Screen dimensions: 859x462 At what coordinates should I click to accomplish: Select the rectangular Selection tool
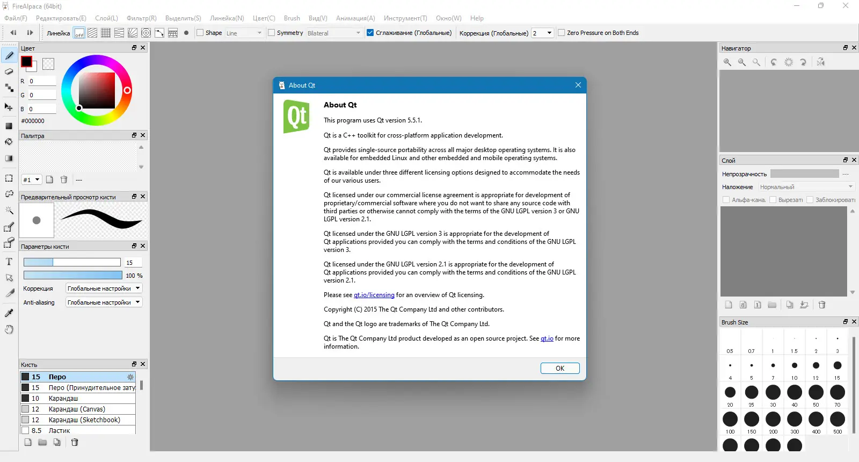click(9, 178)
